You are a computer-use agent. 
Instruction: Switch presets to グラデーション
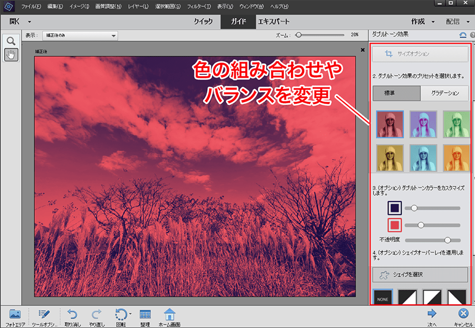[444, 93]
